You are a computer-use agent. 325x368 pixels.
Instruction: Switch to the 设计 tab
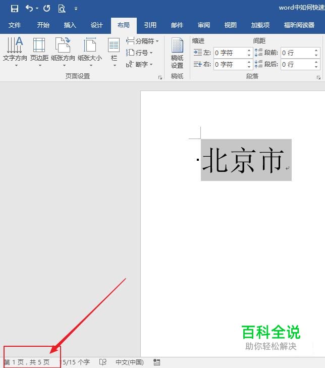[x=96, y=25]
